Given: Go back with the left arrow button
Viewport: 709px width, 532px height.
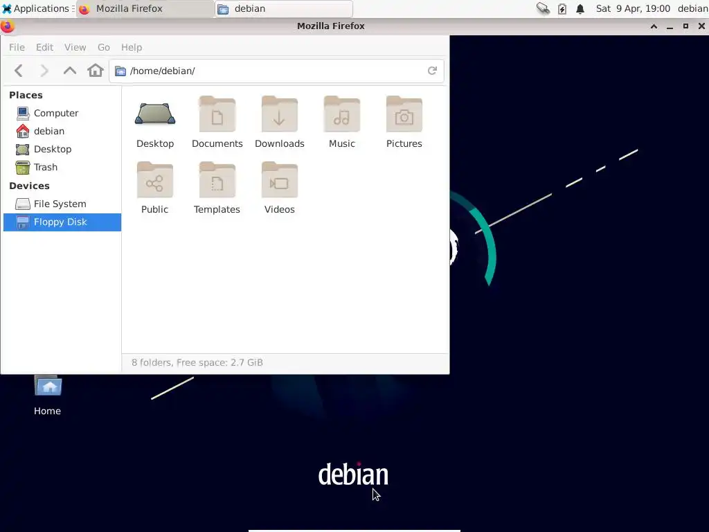Looking at the screenshot, I should [19, 71].
